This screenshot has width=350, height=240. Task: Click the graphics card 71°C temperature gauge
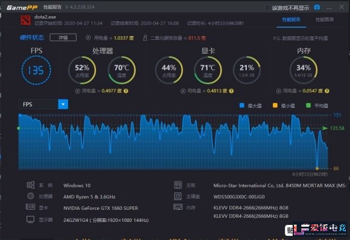[x=208, y=70]
